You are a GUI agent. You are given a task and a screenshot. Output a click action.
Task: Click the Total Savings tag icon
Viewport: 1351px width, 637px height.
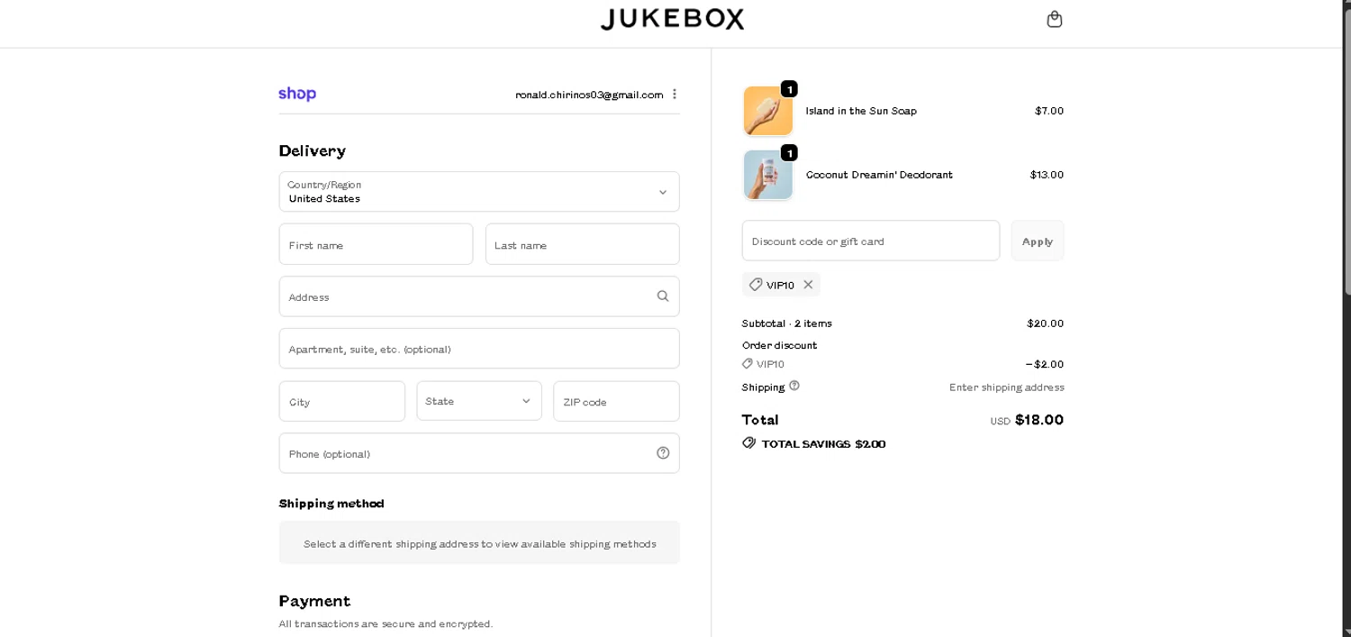[x=749, y=443]
